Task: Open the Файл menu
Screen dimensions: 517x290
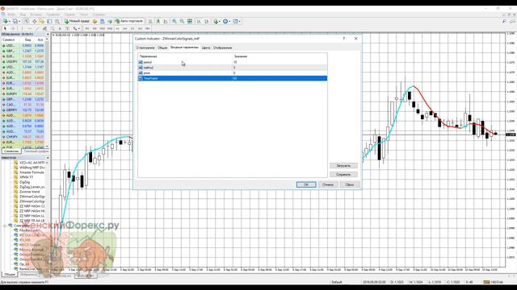Action: click(x=11, y=14)
